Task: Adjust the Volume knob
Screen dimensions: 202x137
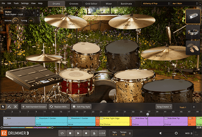Action: click(15, 21)
